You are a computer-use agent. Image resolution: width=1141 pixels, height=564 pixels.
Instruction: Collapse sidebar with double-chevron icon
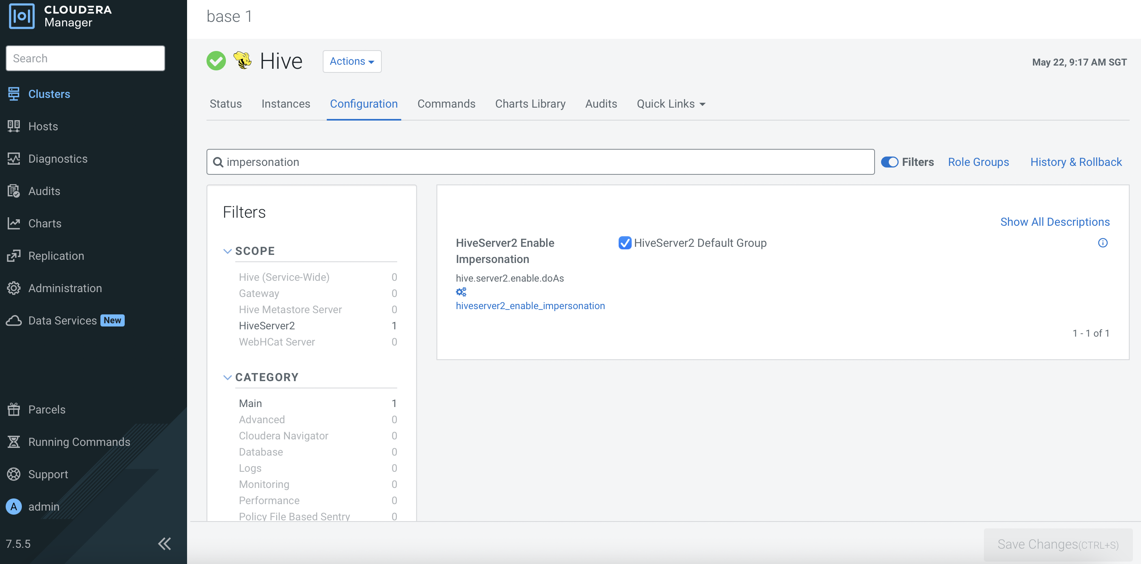tap(164, 544)
